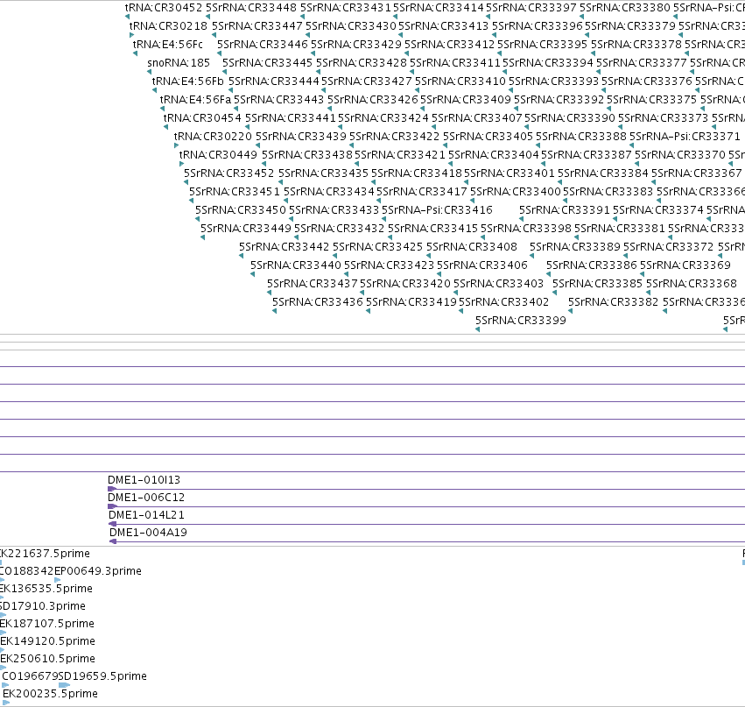Click the 5SrRNA:CR33408 label
This screenshot has height=707, width=745.
click(x=471, y=247)
